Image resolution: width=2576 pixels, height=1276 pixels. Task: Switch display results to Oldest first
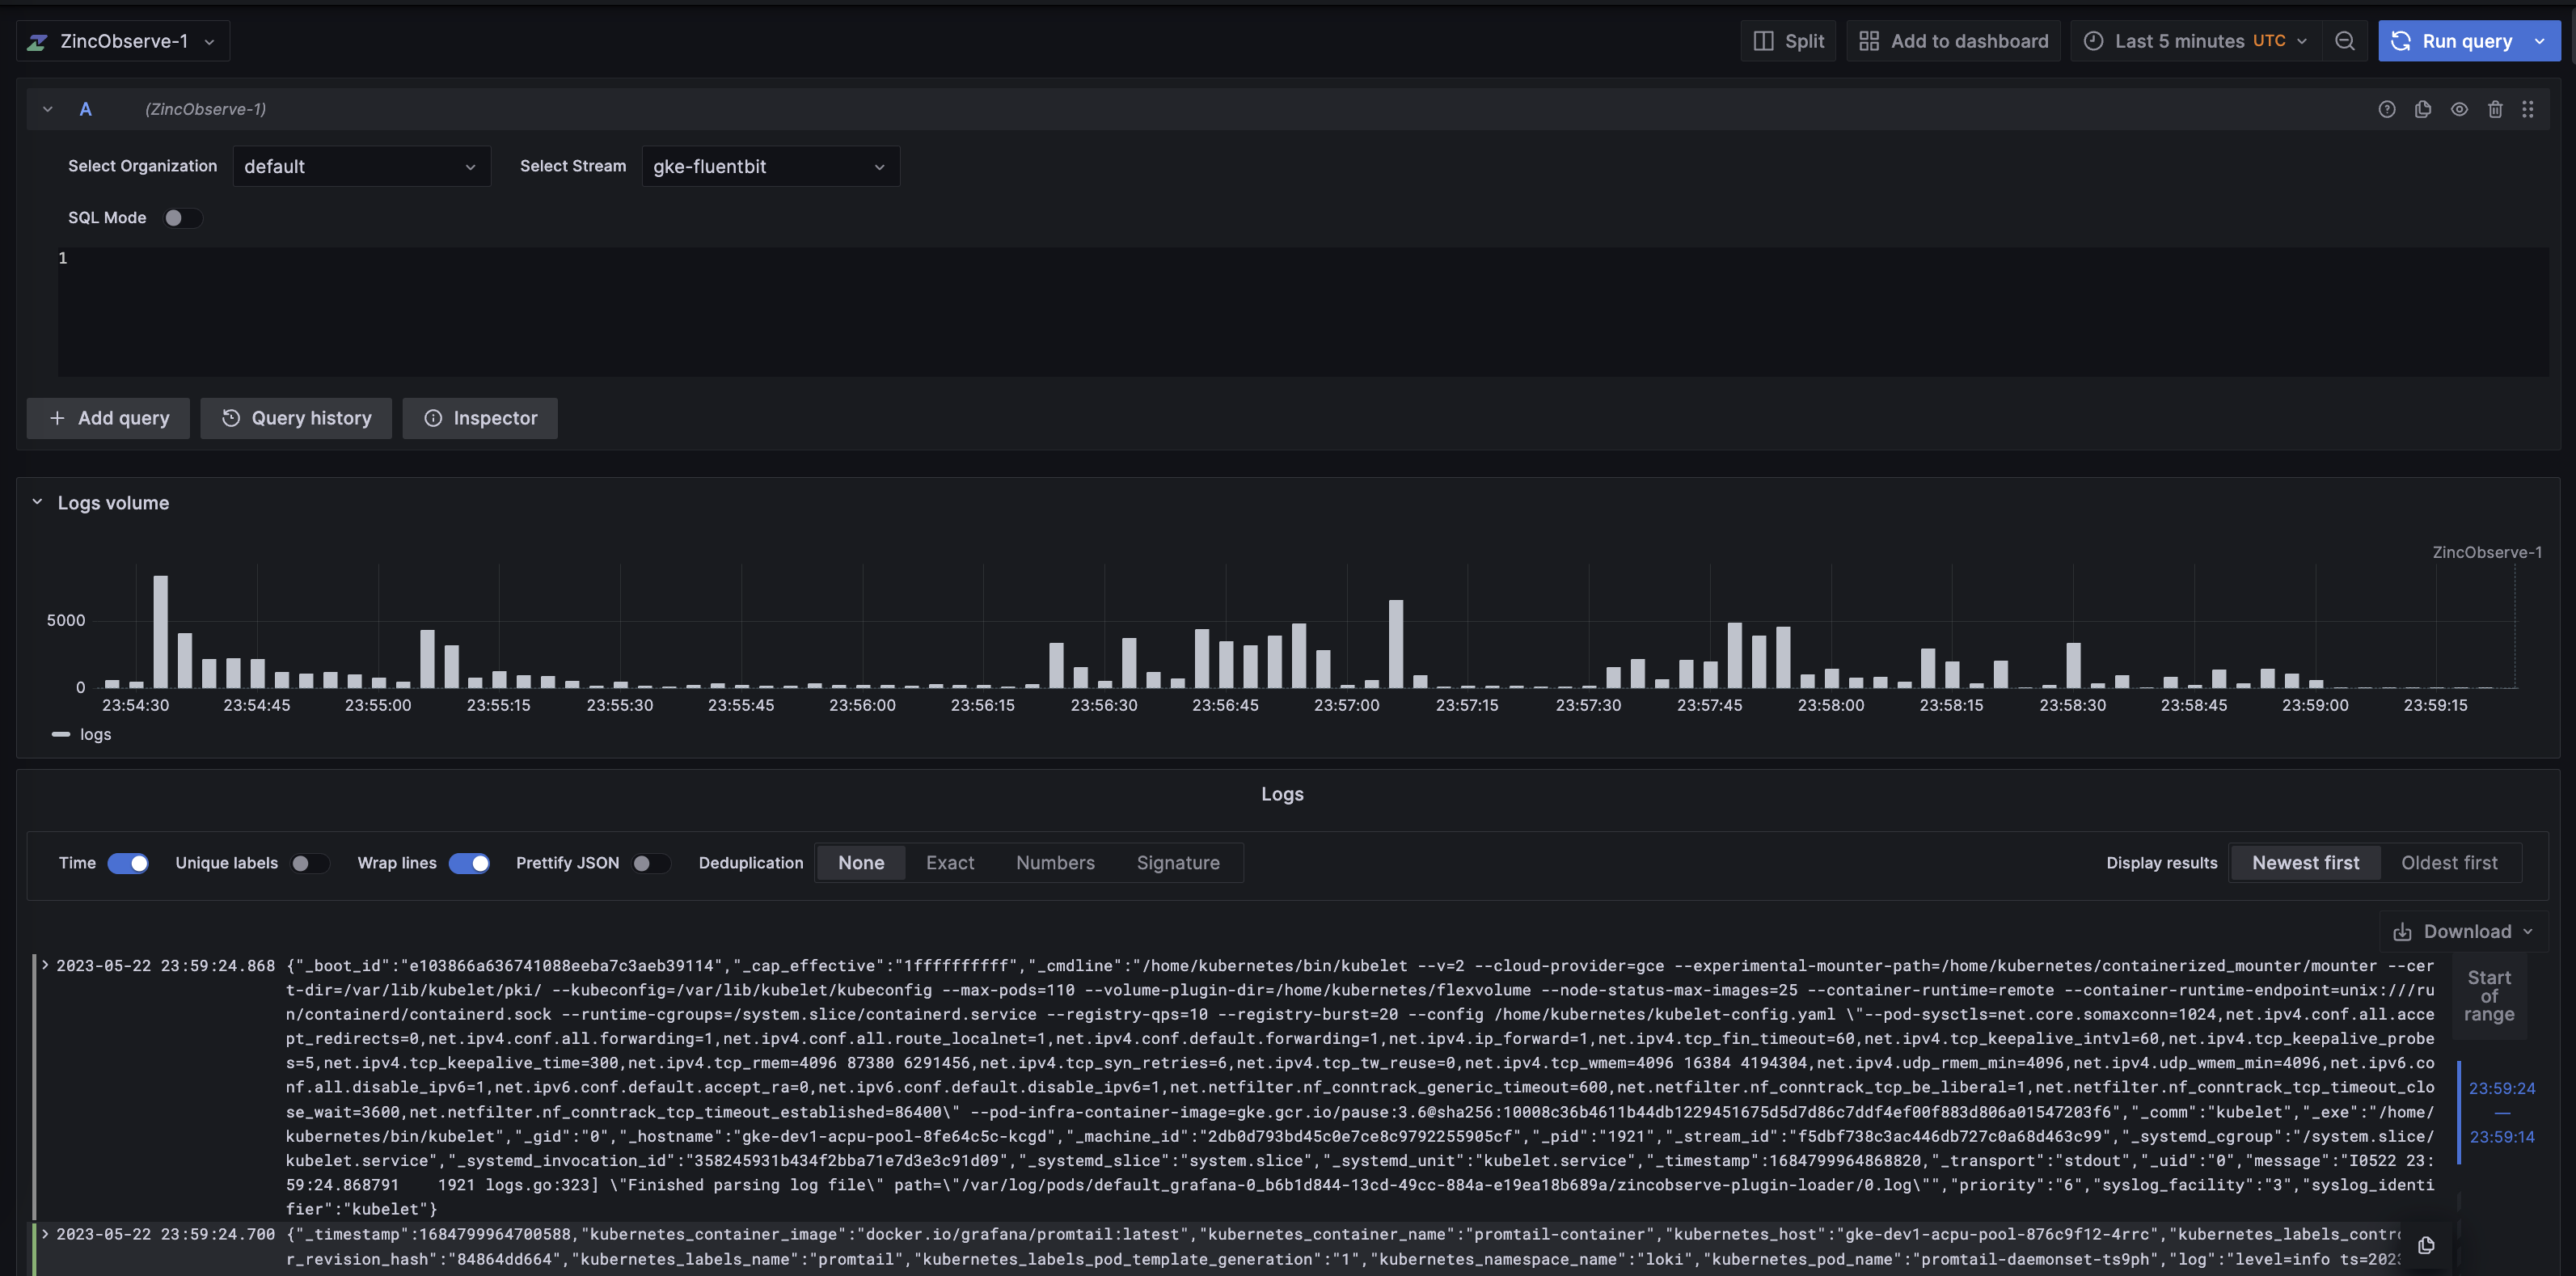2448,863
